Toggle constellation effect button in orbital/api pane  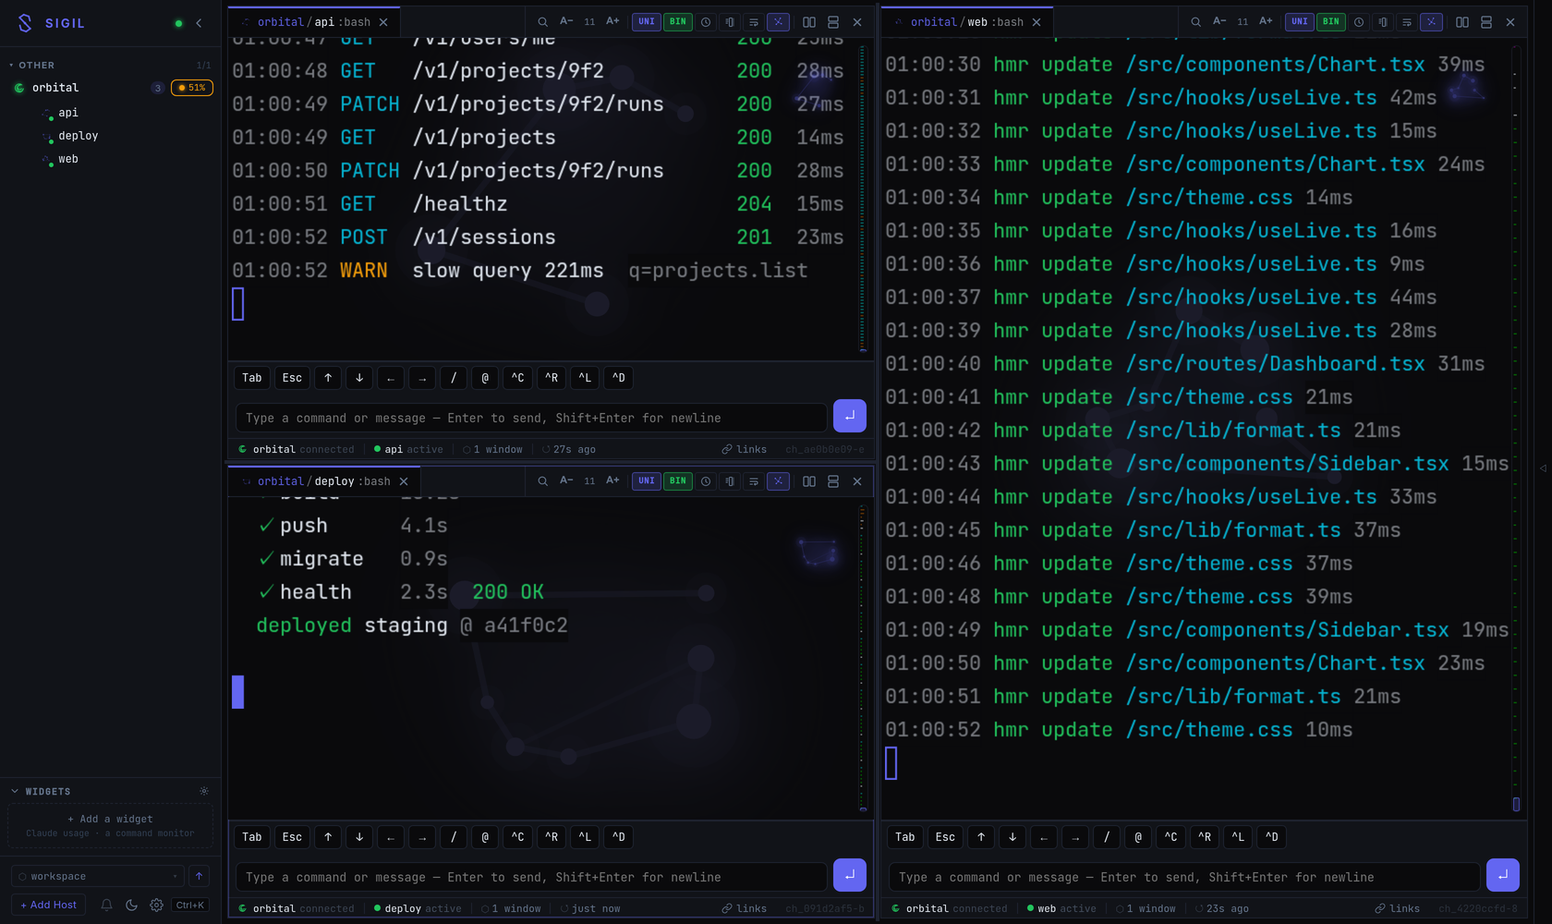(x=779, y=22)
